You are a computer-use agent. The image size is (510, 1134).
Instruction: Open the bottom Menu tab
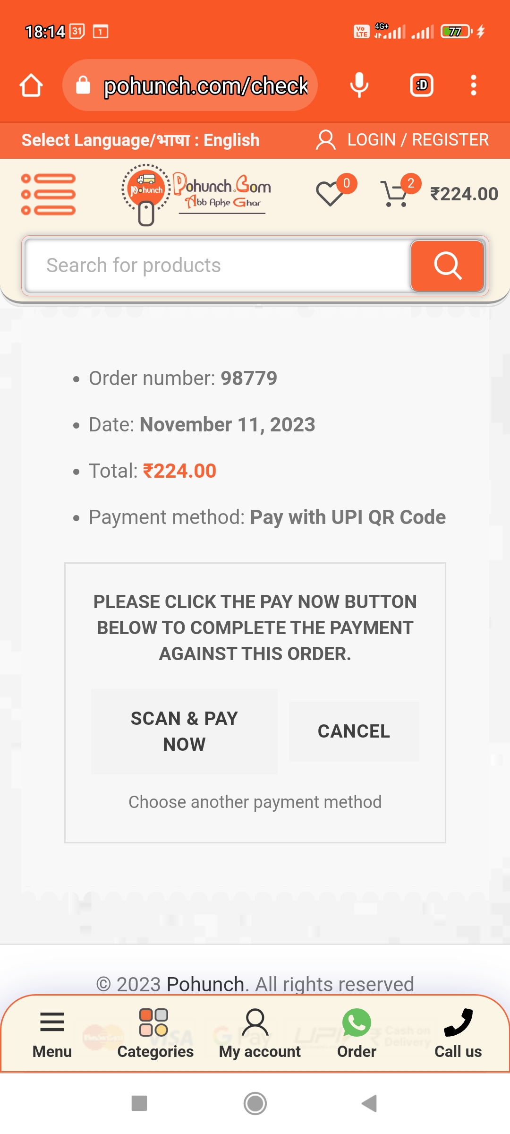[52, 1033]
